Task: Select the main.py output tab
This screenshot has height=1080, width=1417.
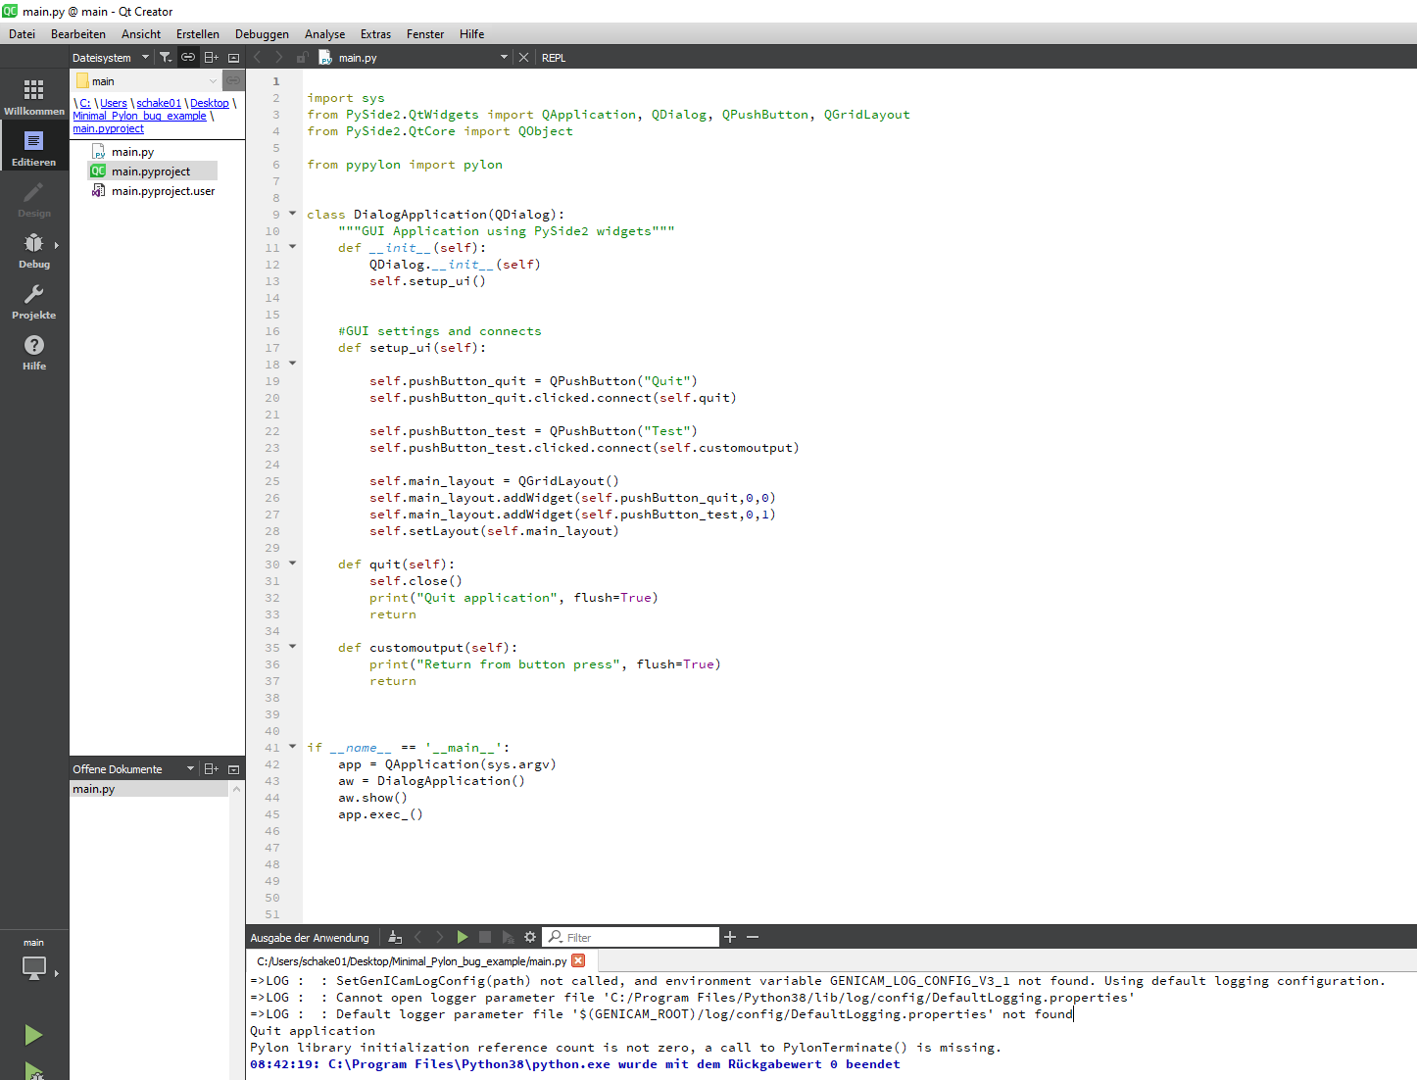Action: click(412, 961)
